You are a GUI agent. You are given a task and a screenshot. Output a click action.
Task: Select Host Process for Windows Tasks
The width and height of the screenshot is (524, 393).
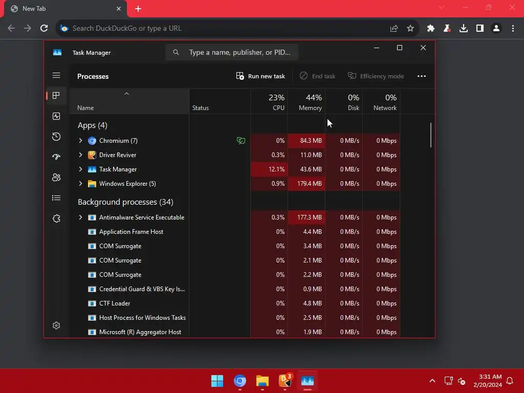coord(234,318)
